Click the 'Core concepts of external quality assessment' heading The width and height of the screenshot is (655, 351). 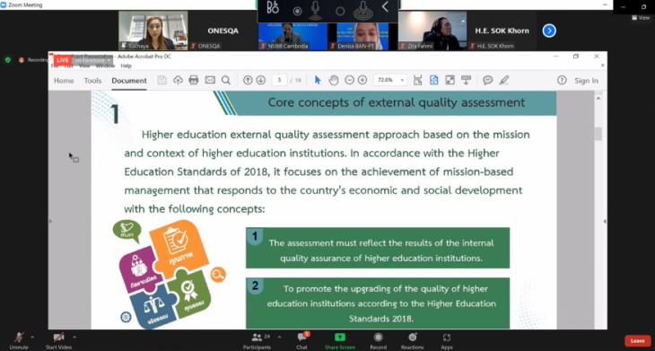pos(396,102)
